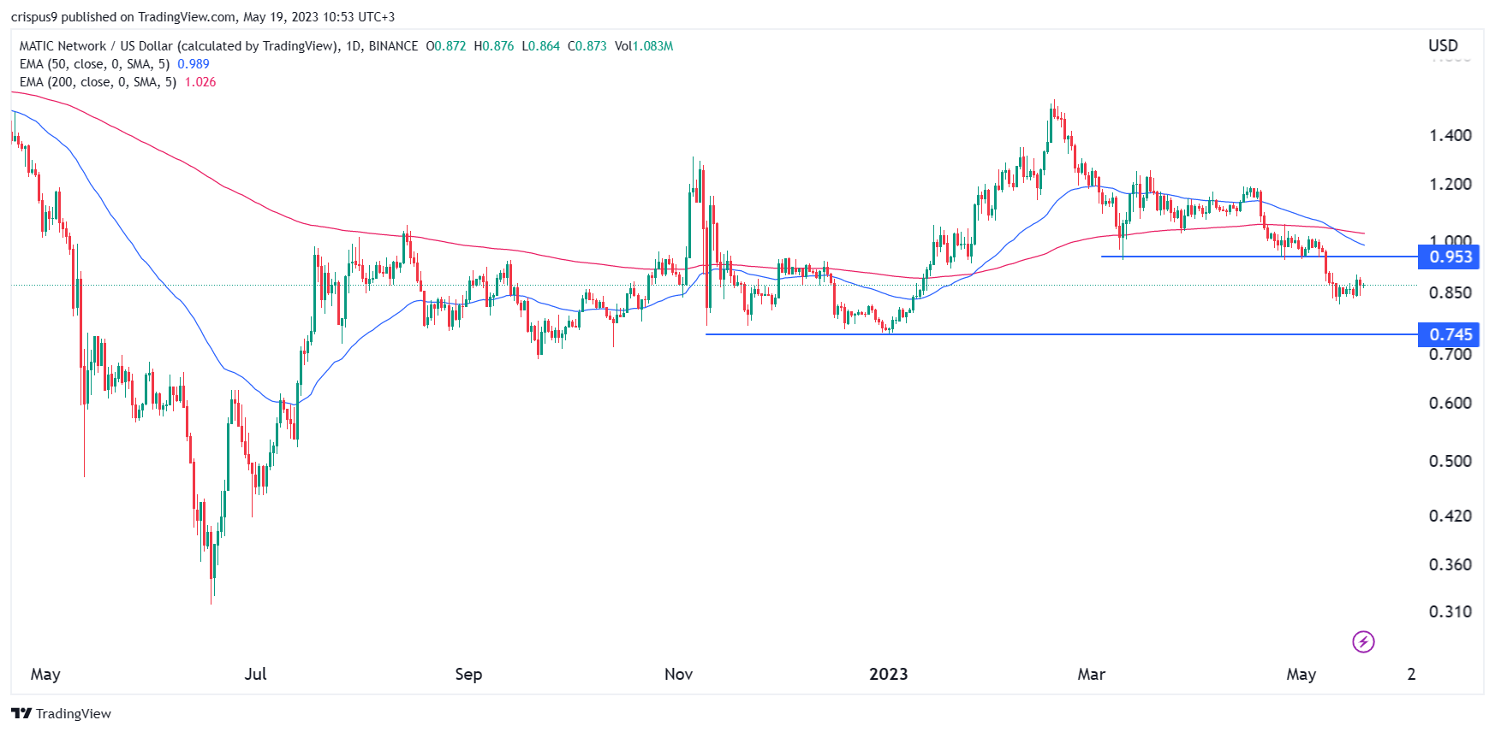Screen dimensions: 1495x732
Task: Click the high price H0.876
Action: (494, 46)
